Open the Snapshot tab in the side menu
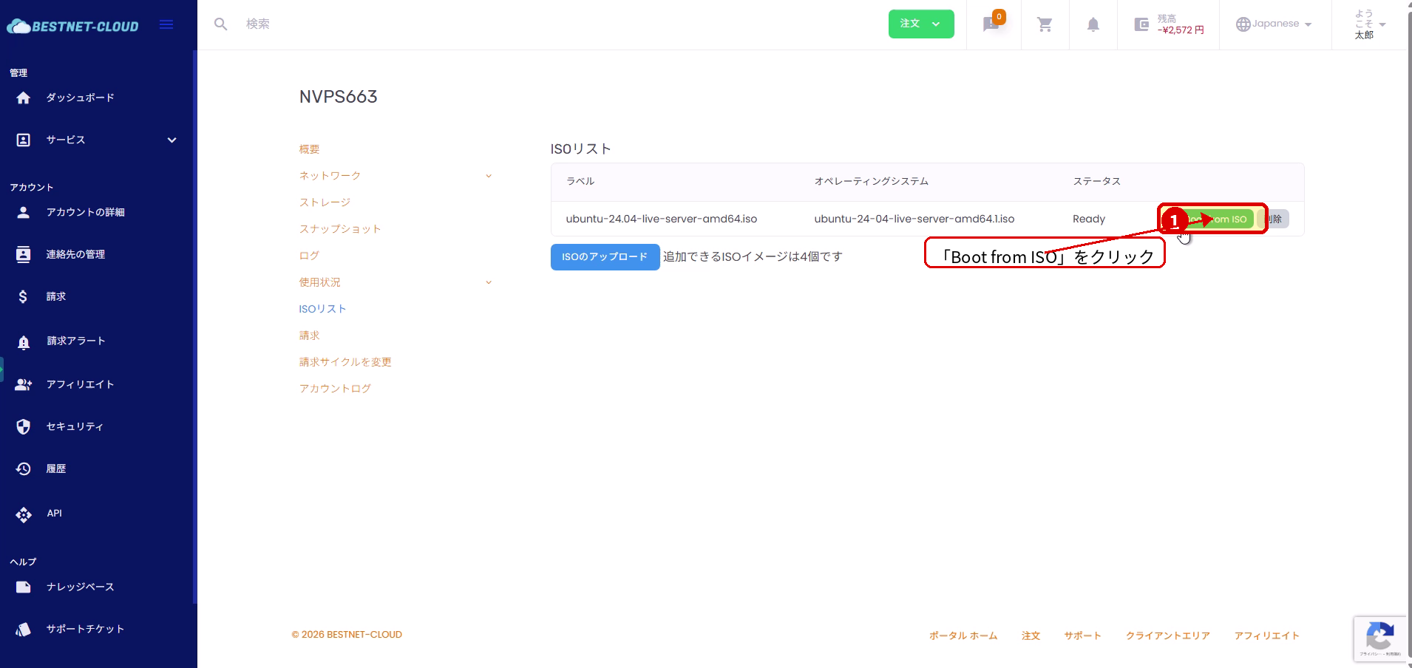The width and height of the screenshot is (1412, 668). tap(339, 229)
